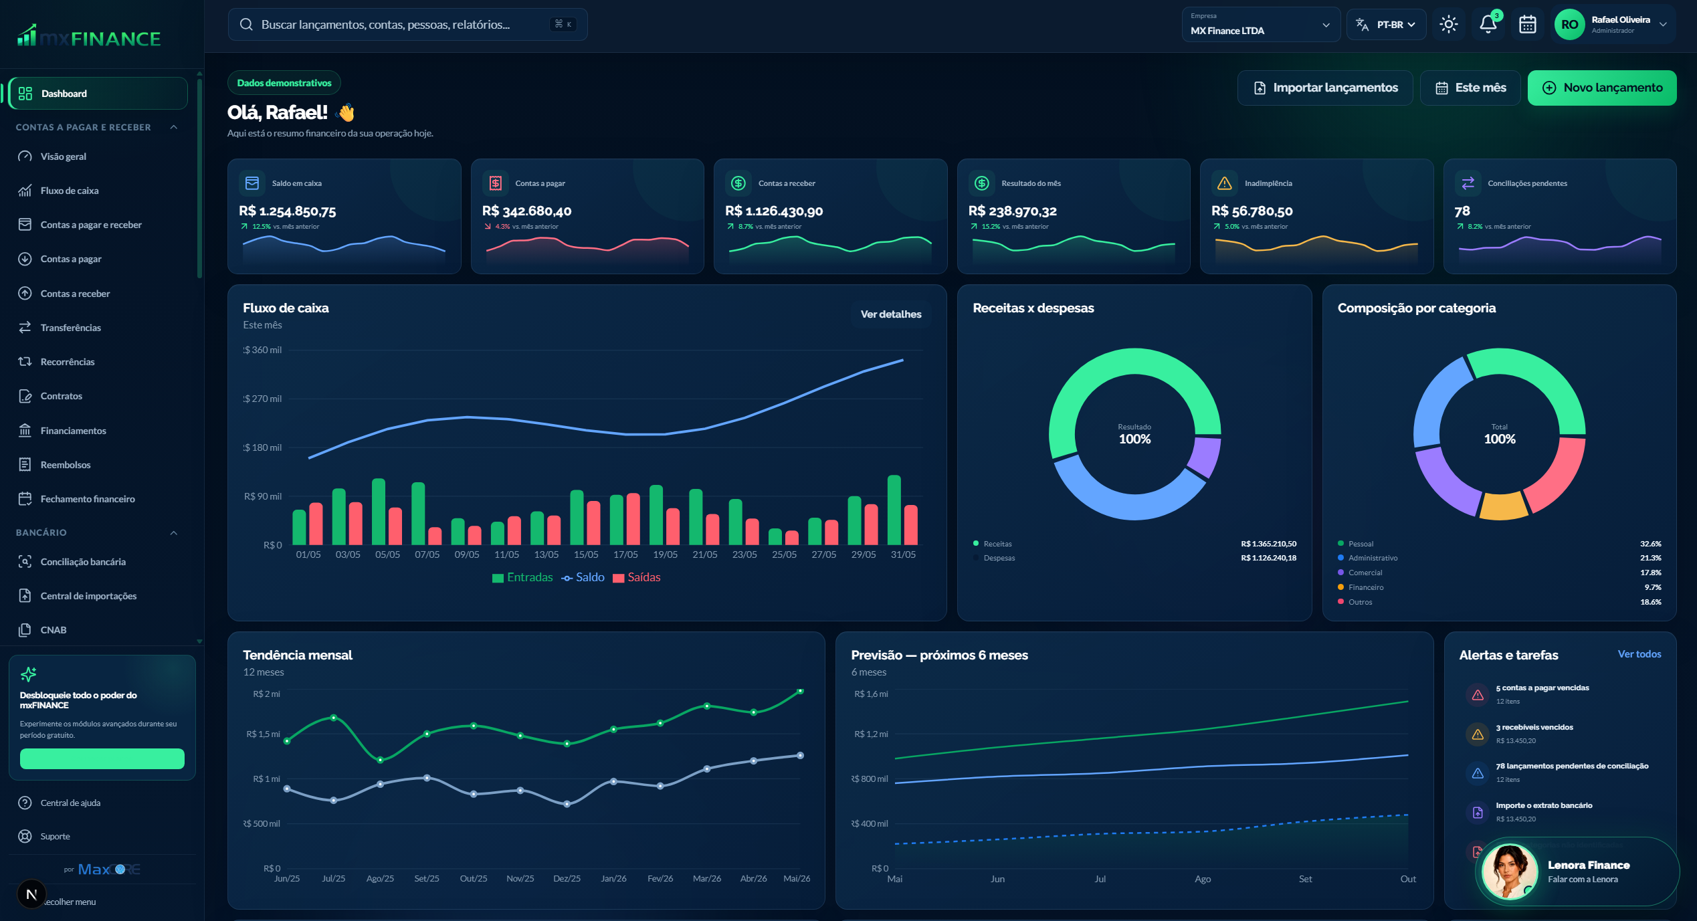1697x921 pixels.
Task: Click the Central de ajuda question icon
Action: click(x=25, y=803)
